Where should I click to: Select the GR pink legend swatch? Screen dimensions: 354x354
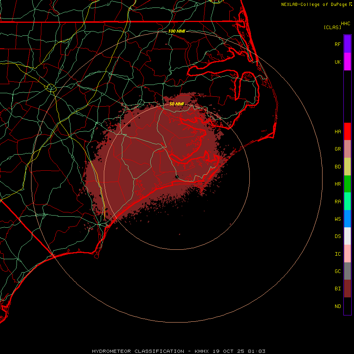347,149
